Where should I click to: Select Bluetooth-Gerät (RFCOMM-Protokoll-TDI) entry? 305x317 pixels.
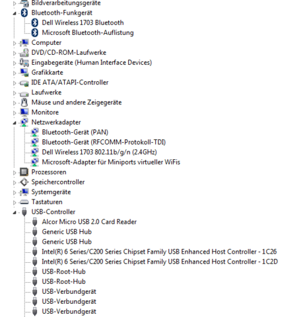pos(104,142)
